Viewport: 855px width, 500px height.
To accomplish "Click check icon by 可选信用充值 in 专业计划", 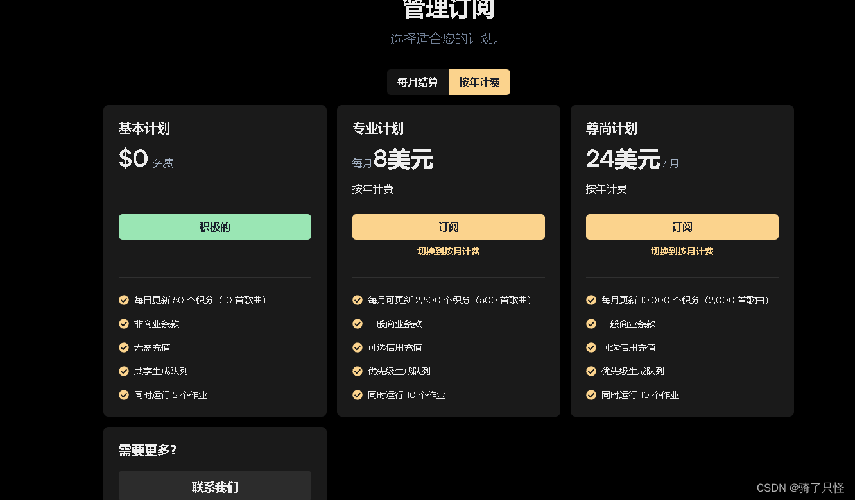I will (x=358, y=347).
